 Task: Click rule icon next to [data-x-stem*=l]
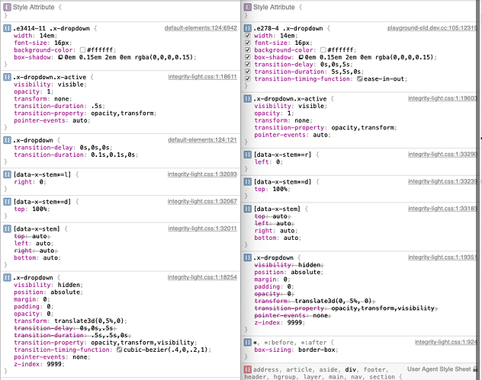click(x=7, y=174)
